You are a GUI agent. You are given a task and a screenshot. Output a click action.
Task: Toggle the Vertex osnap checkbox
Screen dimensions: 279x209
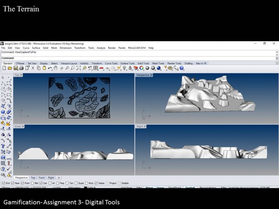96,183
